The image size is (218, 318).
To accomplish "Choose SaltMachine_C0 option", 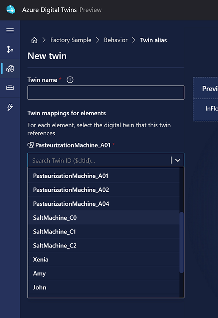I will 104,218.
